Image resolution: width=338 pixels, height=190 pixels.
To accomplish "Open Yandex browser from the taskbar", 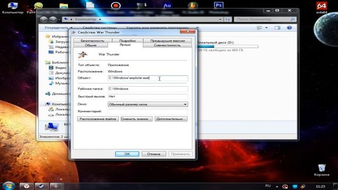I will coord(26,186).
